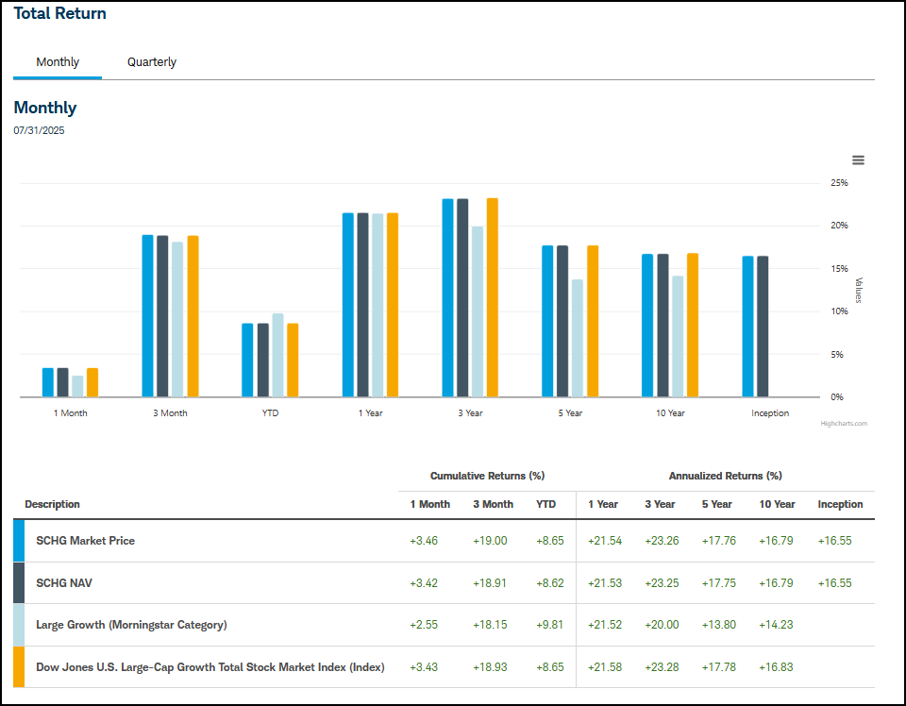
Task: Select the SCHG Market Price row label
Action: click(x=86, y=541)
